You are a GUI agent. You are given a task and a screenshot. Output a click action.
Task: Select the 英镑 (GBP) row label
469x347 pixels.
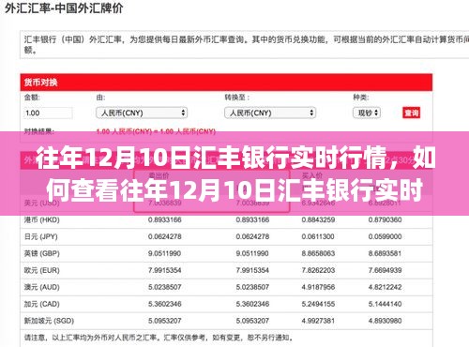tap(42, 253)
